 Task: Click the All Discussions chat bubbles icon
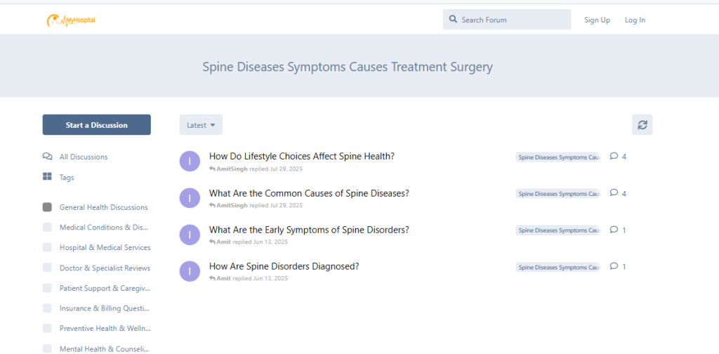pyautogui.click(x=47, y=157)
